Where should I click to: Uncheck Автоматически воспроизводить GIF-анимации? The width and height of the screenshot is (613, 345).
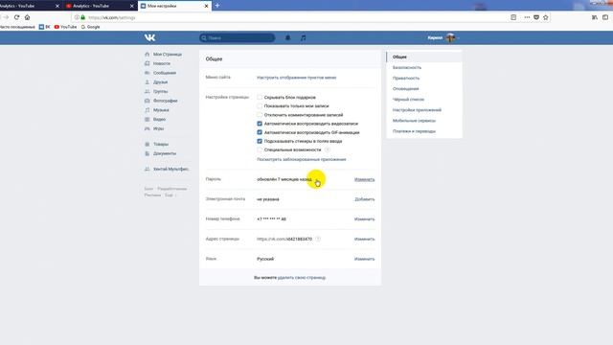260,132
